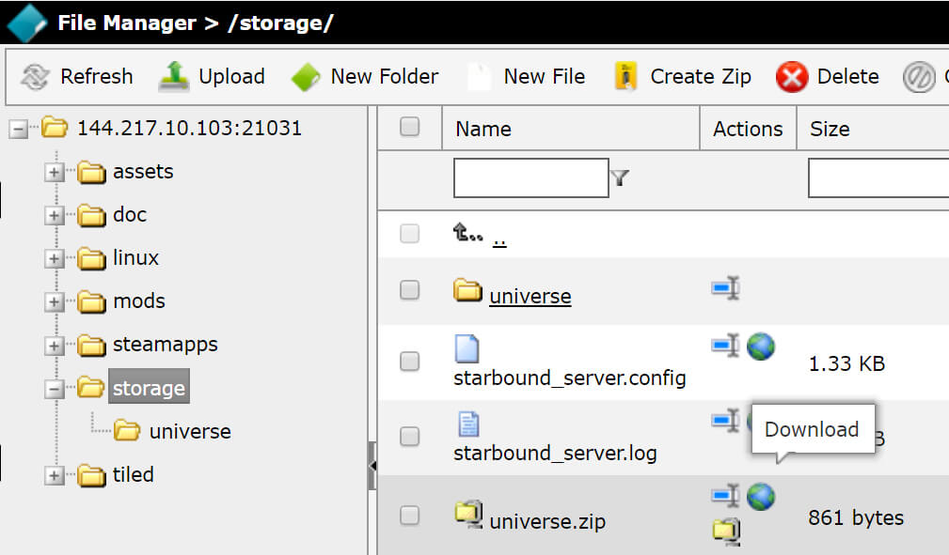Click the Actions column header

(748, 129)
